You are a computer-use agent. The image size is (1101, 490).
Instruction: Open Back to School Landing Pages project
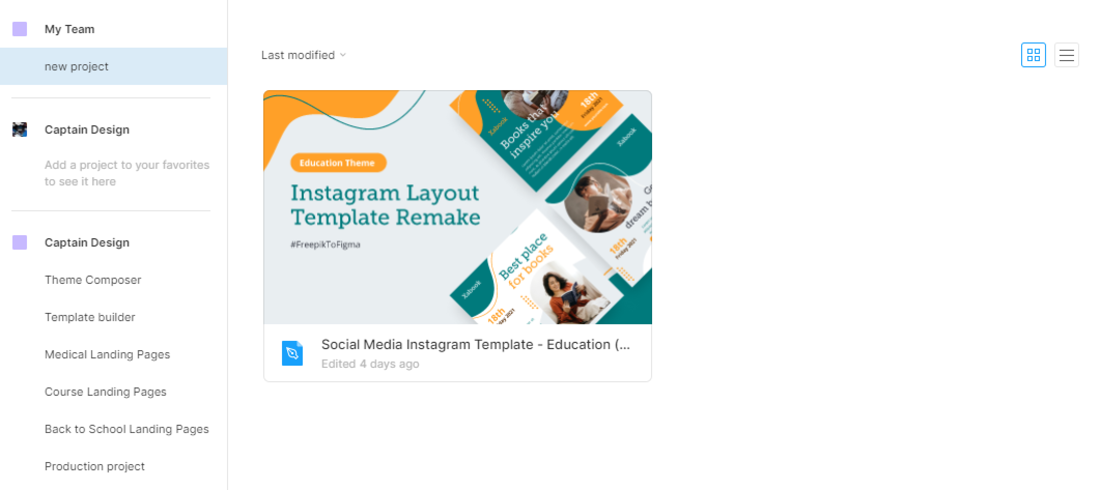click(x=126, y=429)
